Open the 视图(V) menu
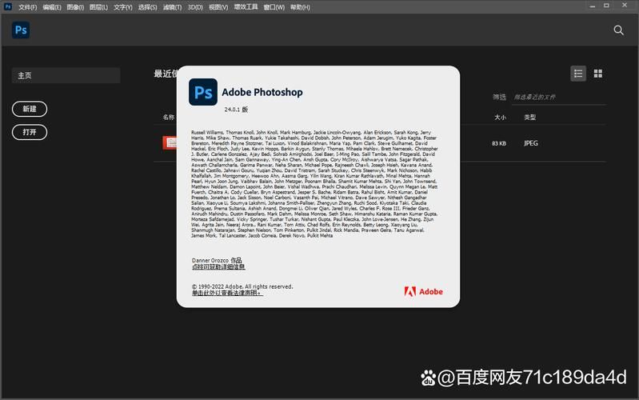This screenshot has width=639, height=400. [x=218, y=7]
